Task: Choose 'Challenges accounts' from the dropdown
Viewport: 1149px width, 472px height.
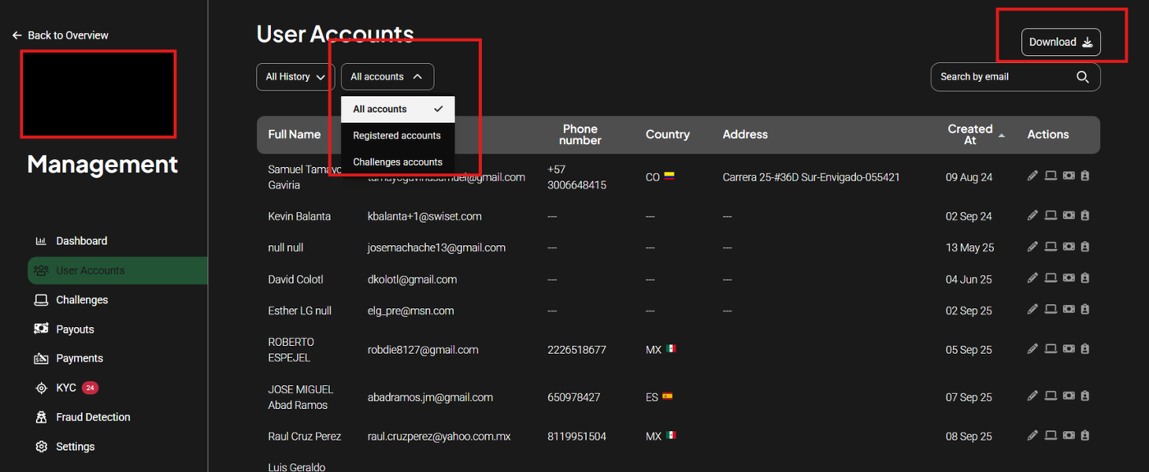Action: click(x=397, y=162)
